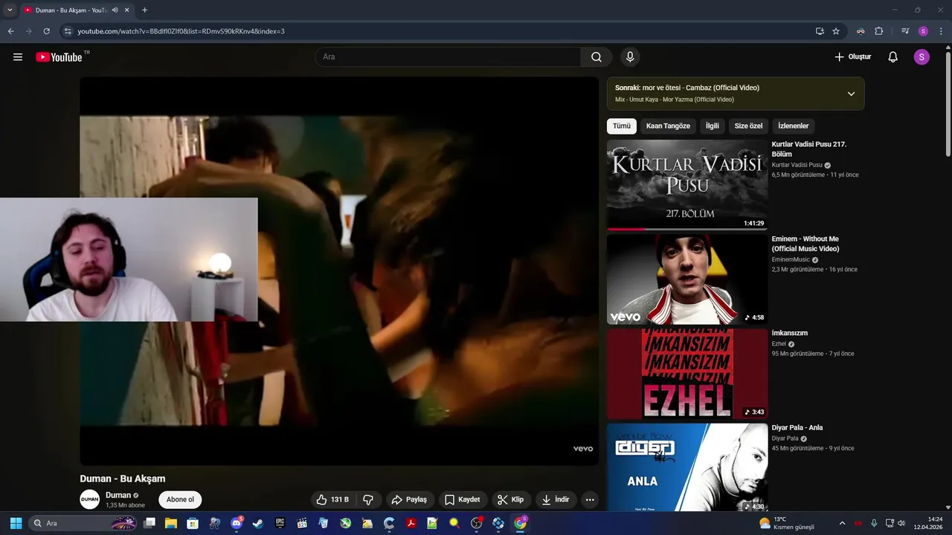Open the extensions puzzle menu

(x=878, y=31)
